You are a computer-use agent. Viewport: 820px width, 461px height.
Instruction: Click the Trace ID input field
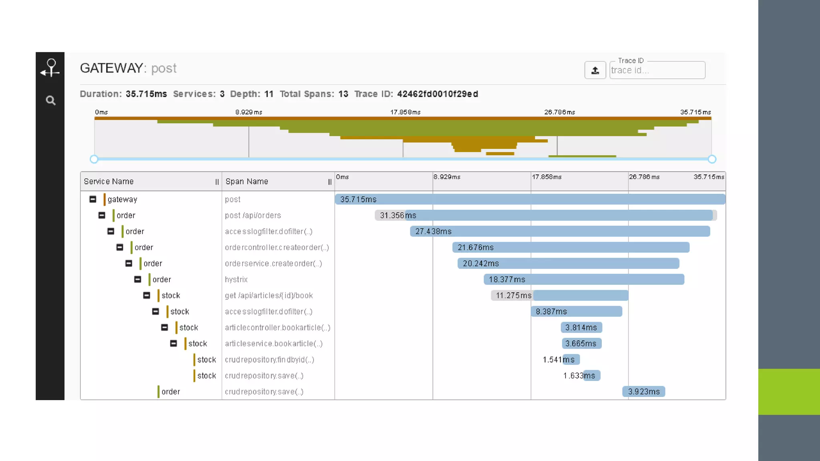(657, 70)
